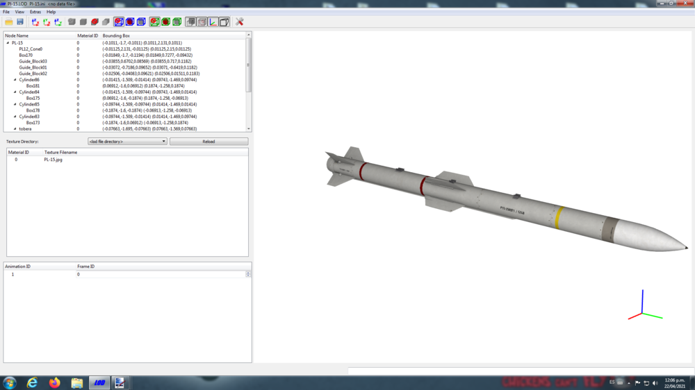
Task: Click the gray cube with red prohibition sign
Action: (95, 22)
